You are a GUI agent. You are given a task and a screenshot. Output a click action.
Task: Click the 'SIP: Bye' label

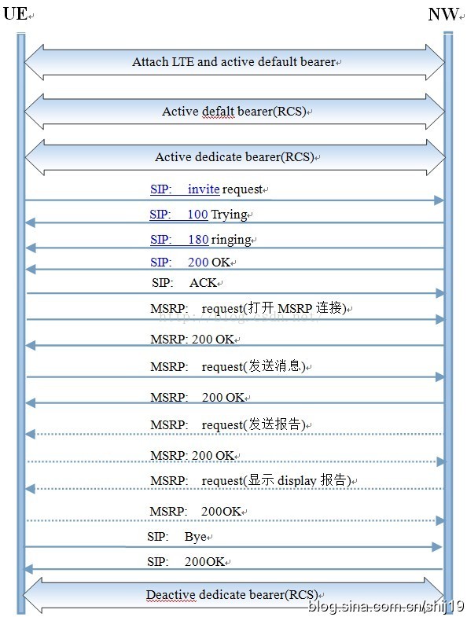pos(177,537)
